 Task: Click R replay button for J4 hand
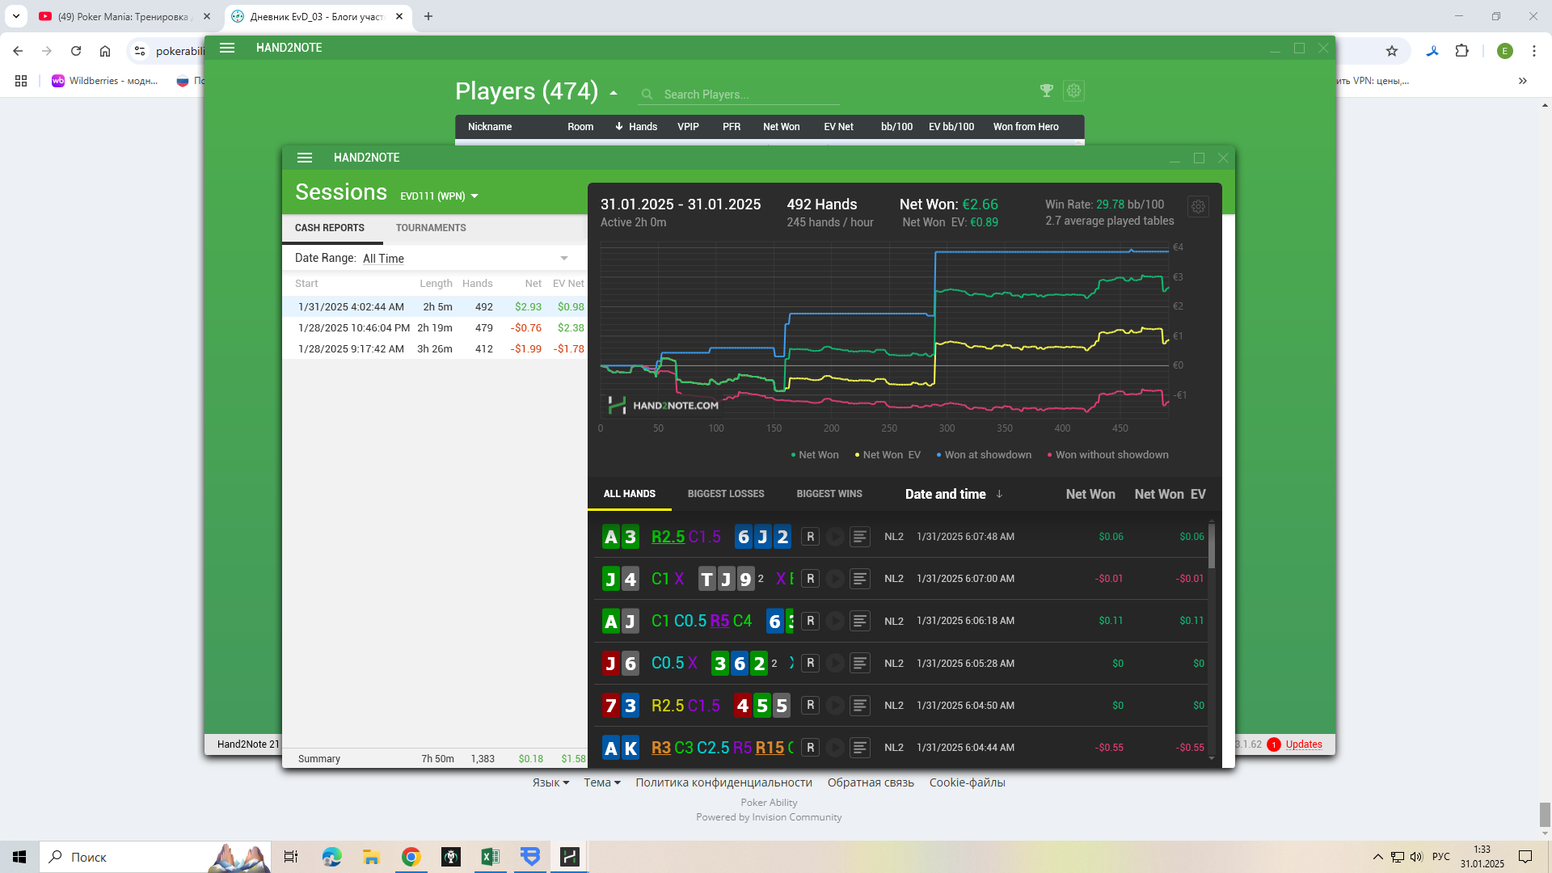coord(811,579)
